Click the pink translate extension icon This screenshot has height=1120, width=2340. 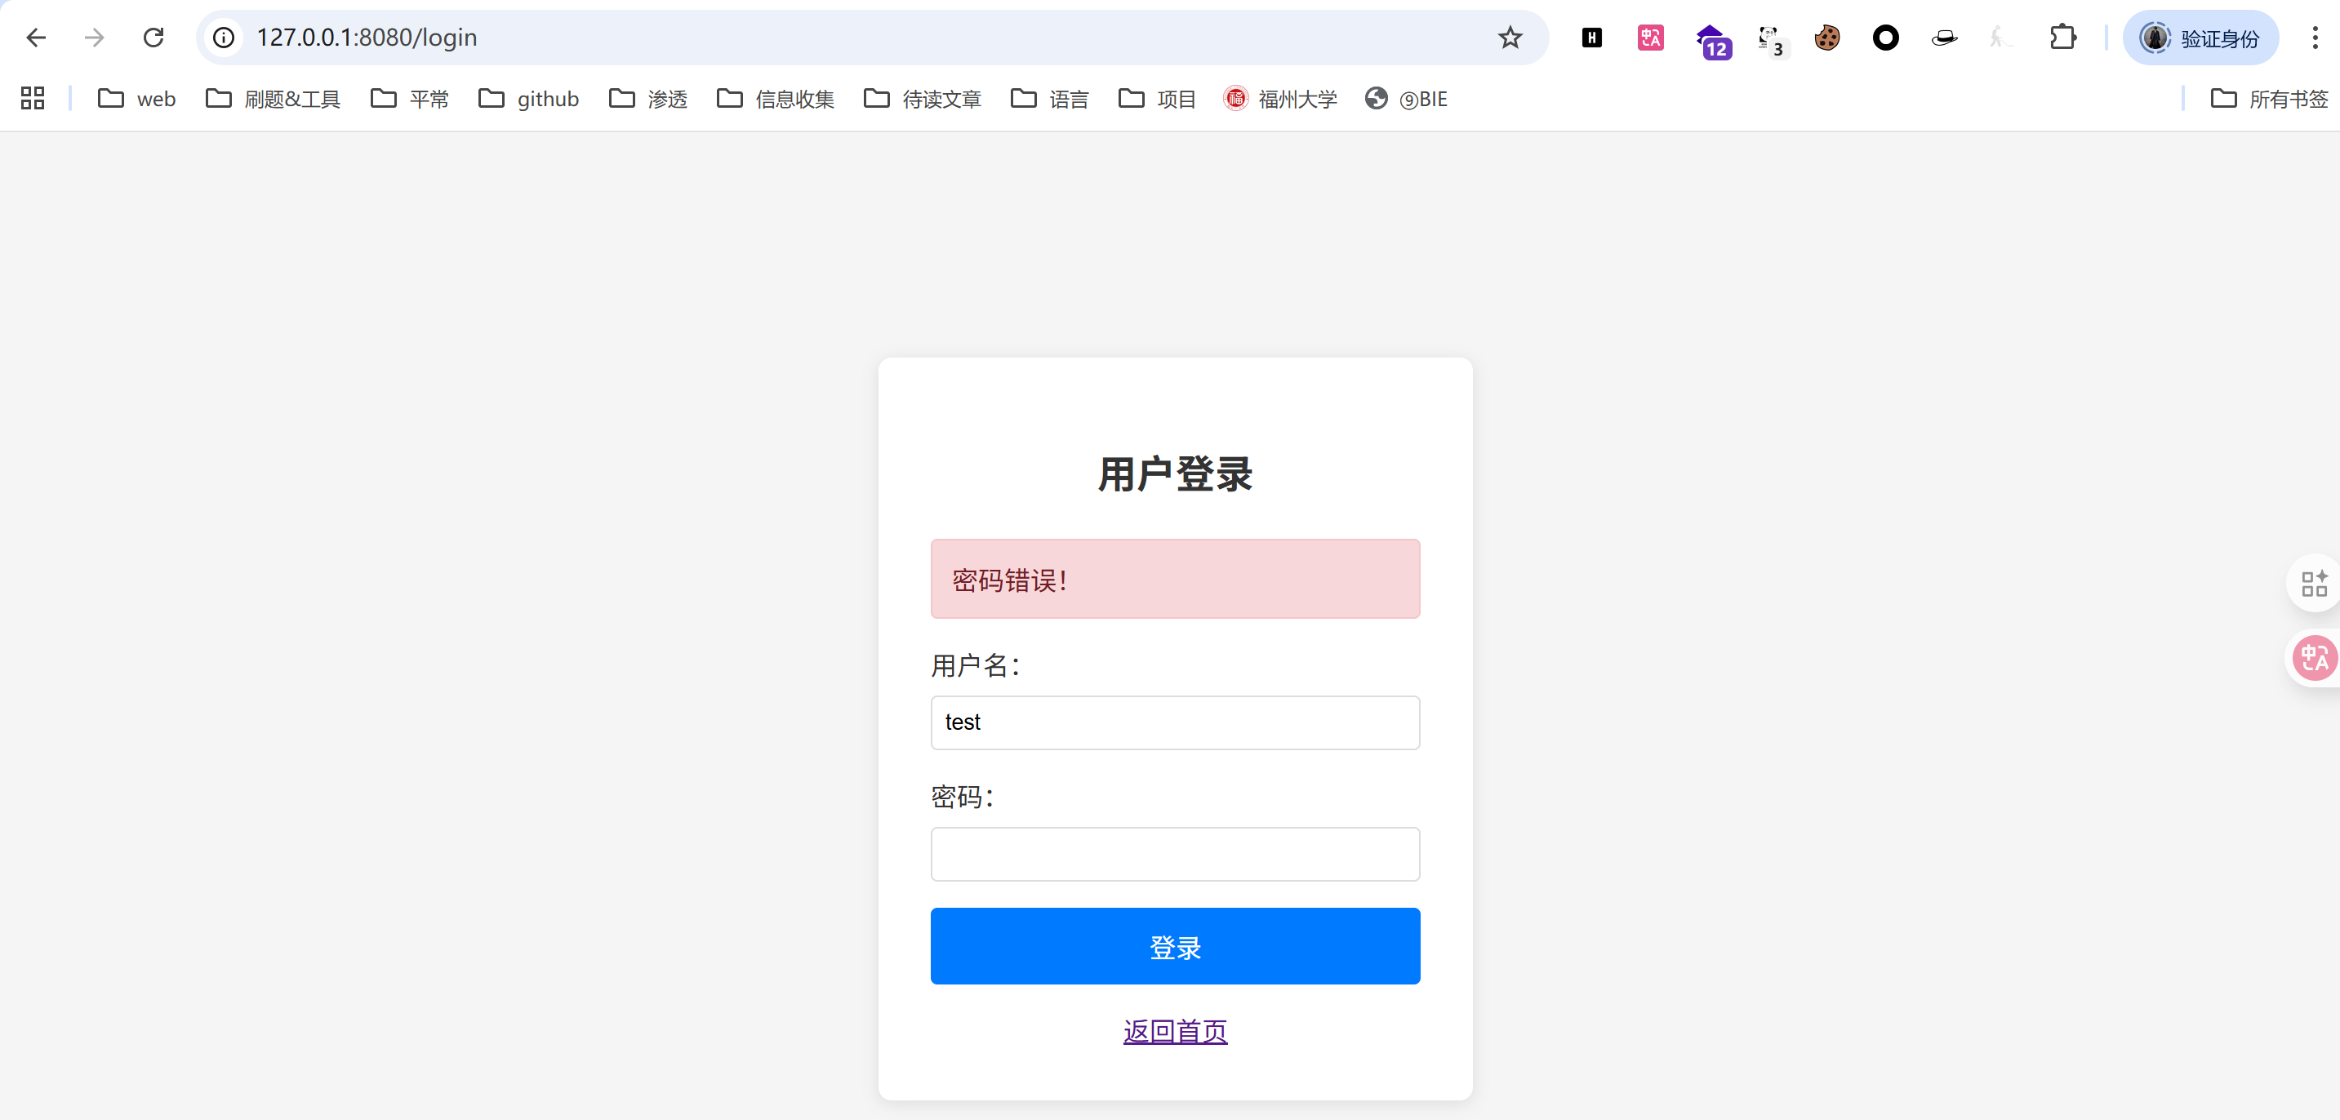1651,38
